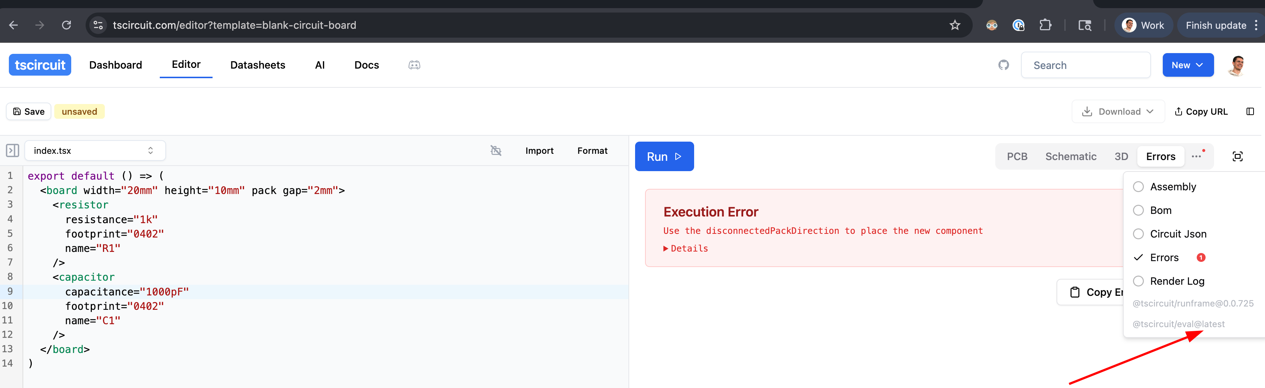Screen dimensions: 1265x388
Task: Click the resistor tag in code
Action: pos(83,205)
